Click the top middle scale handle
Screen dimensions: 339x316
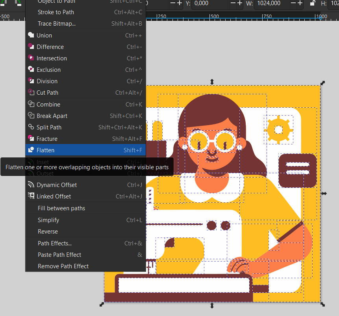[x=212, y=82]
